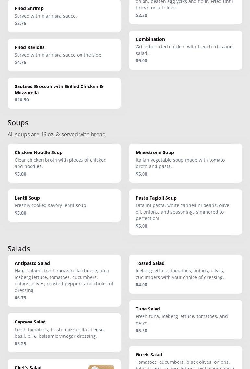This screenshot has width=250, height=369.
Task: Click the Soups section heading
Action: pos(18,123)
